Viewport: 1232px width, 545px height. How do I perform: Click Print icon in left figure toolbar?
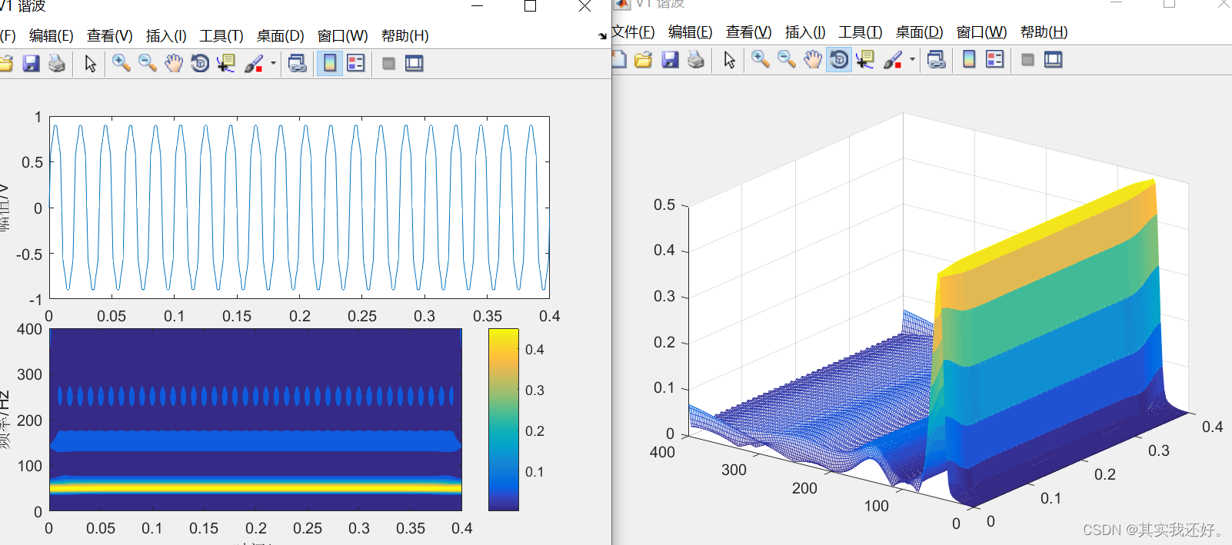point(57,64)
